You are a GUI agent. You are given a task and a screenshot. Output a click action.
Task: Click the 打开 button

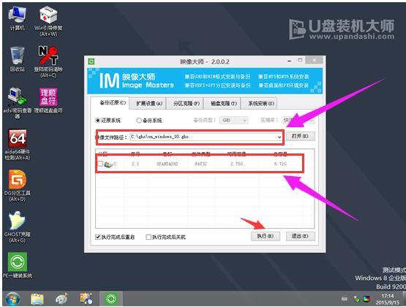tap(301, 136)
